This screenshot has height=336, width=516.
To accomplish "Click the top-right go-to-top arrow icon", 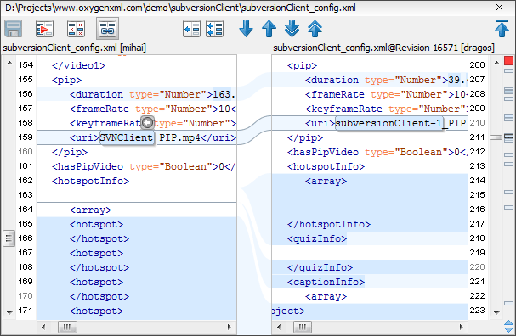I will coord(502,28).
